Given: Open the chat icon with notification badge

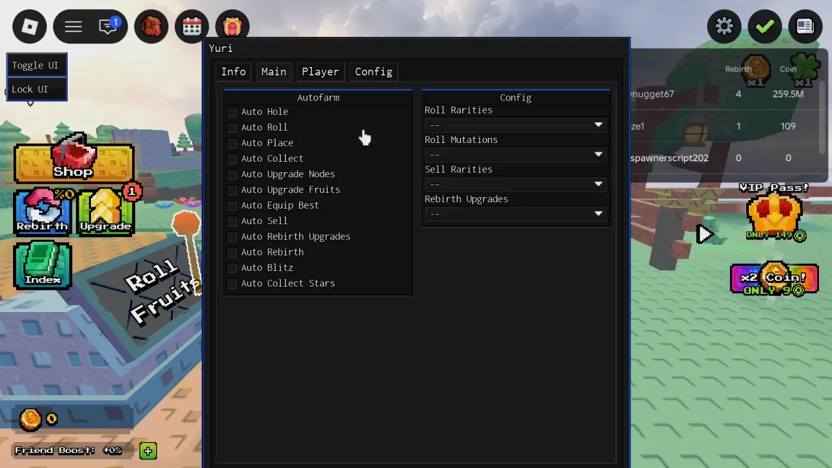Looking at the screenshot, I should point(109,27).
